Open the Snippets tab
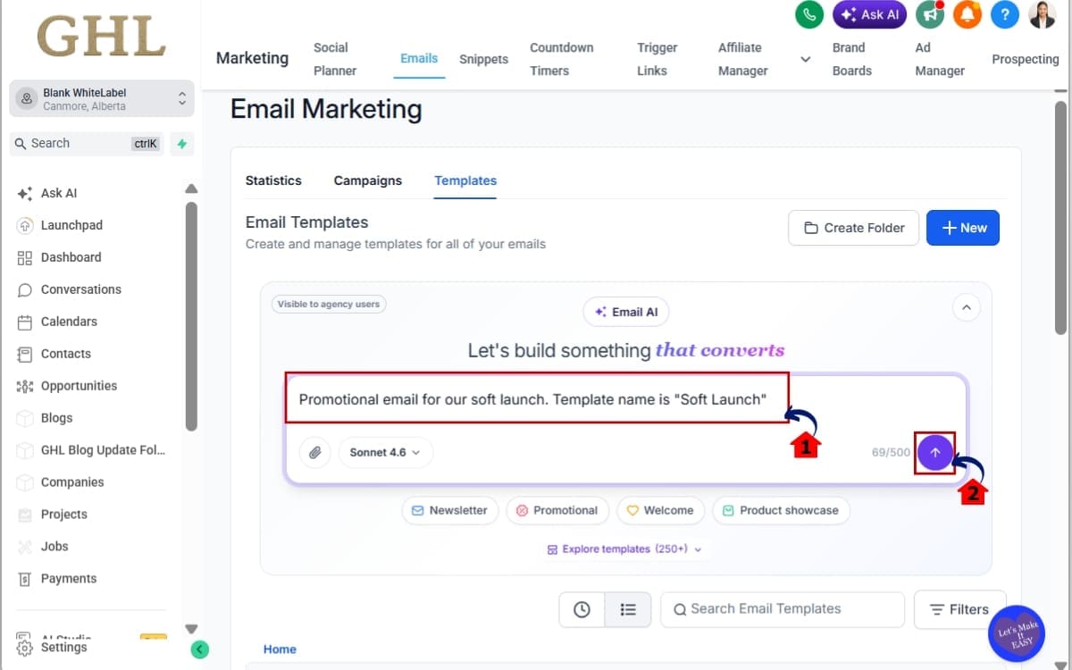 pos(483,59)
